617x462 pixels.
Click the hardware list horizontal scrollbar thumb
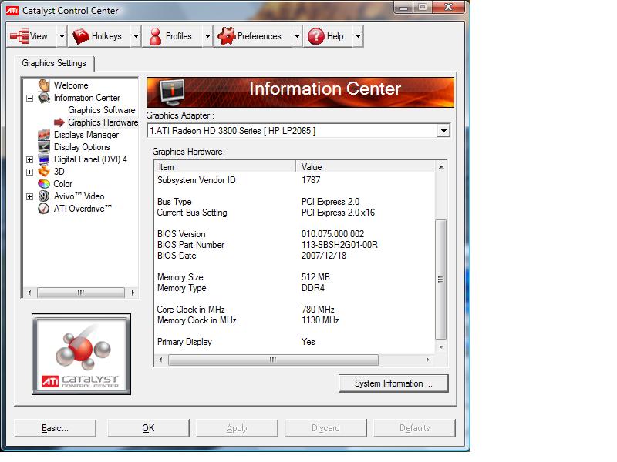273,360
